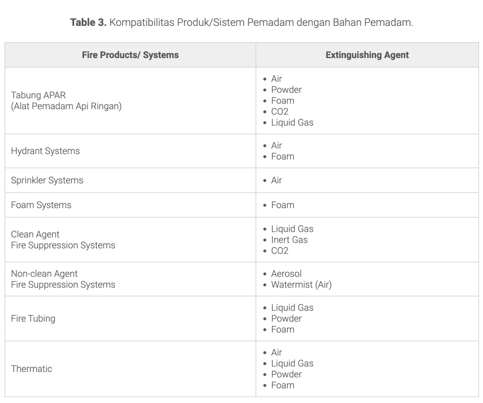
Task: Click the "Non-clean Agent" row label text
Action: click(44, 274)
